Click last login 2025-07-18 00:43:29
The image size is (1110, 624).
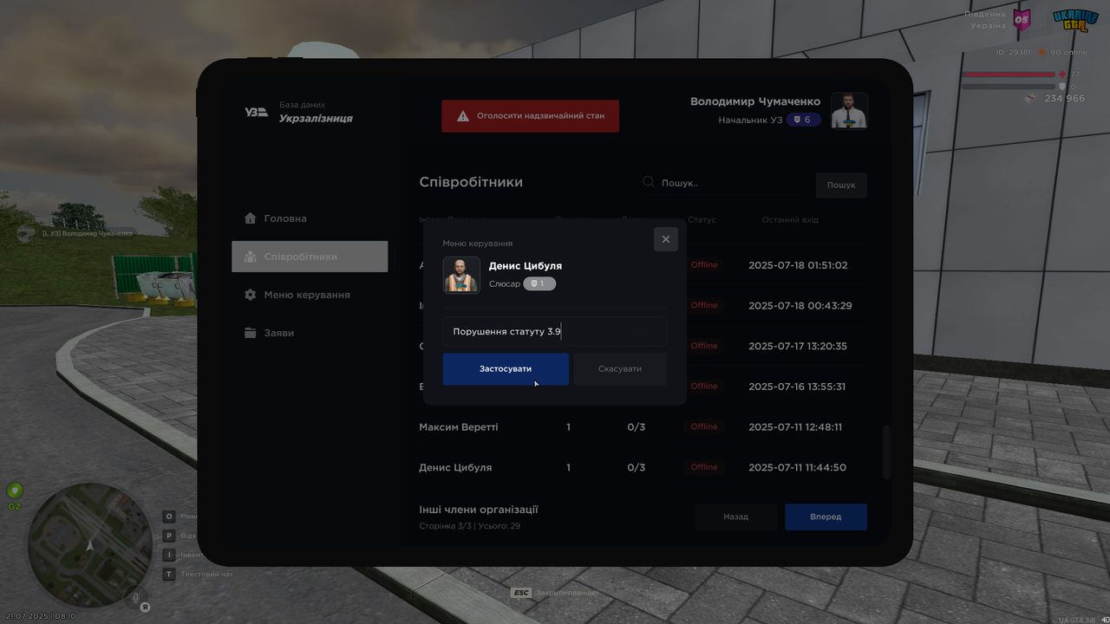800,306
